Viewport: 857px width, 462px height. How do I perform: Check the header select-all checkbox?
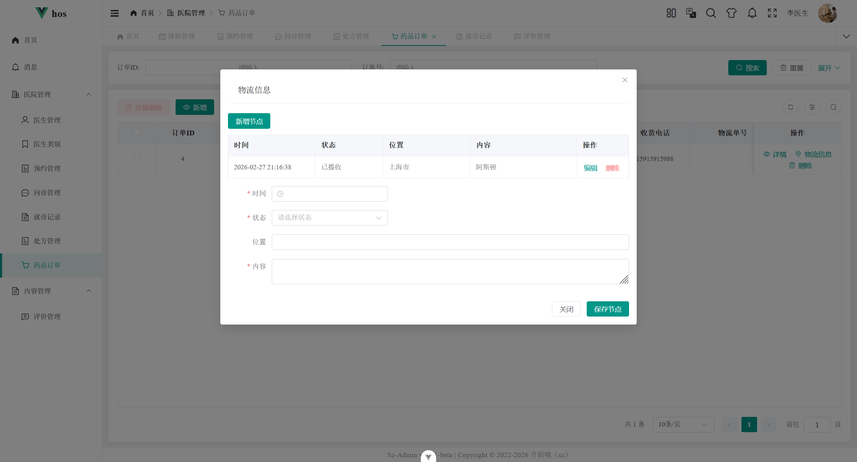tap(137, 133)
